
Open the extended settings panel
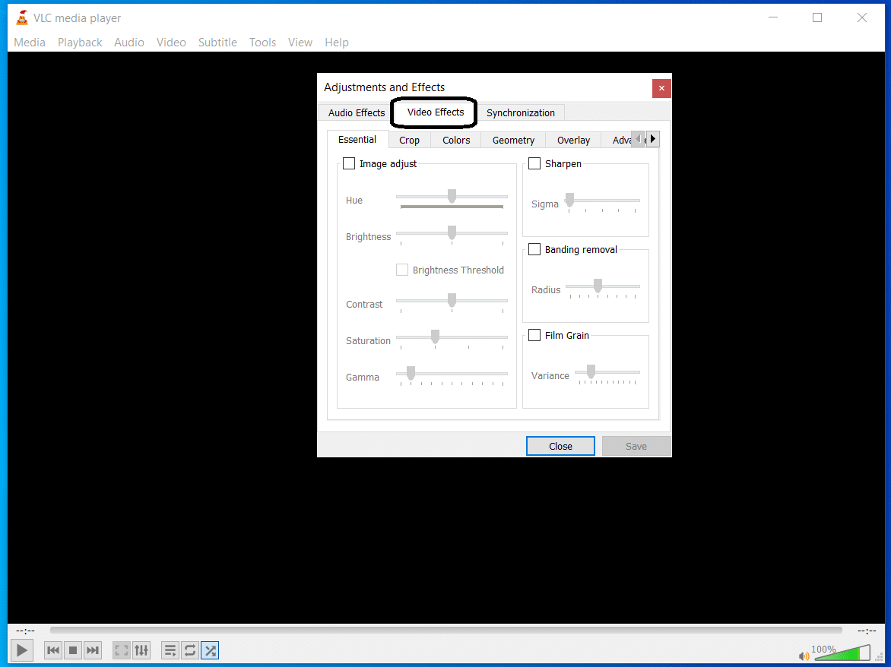[x=141, y=650]
